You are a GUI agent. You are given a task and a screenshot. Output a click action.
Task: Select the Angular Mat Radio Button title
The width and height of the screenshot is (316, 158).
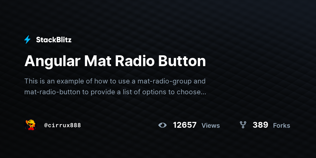(x=115, y=61)
